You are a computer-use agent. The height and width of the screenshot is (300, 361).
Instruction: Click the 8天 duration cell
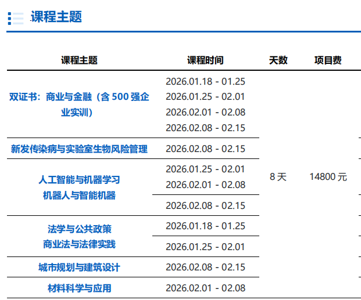(278, 177)
